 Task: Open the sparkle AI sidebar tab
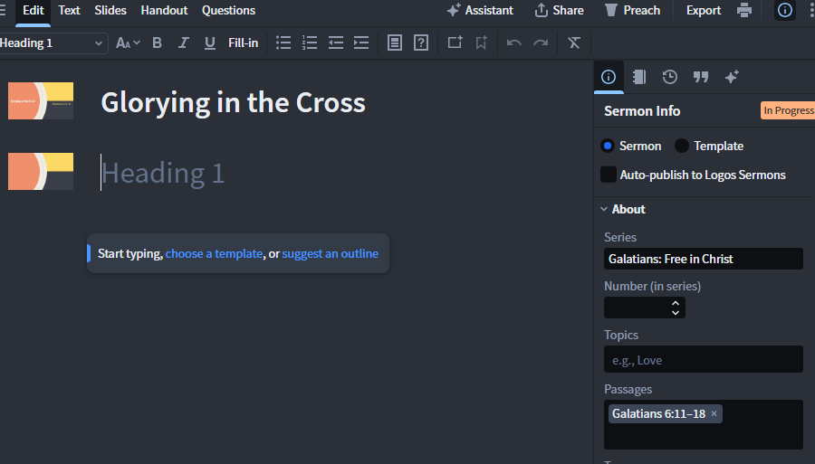[x=732, y=78]
